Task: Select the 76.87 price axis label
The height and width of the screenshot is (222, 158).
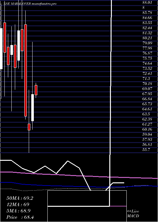Action: click(x=147, y=53)
